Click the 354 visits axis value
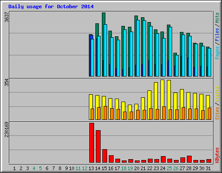Screen dimensions: 222x173 point(7,82)
